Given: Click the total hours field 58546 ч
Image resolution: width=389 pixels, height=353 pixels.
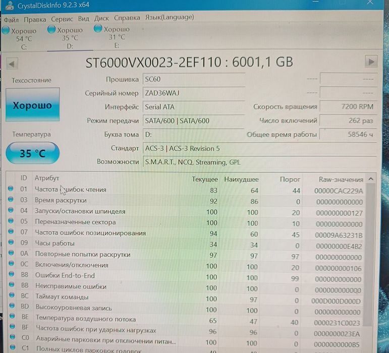Looking at the screenshot, I should (x=348, y=135).
